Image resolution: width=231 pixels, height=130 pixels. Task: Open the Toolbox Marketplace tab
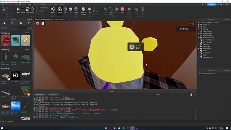click(x=4, y=23)
